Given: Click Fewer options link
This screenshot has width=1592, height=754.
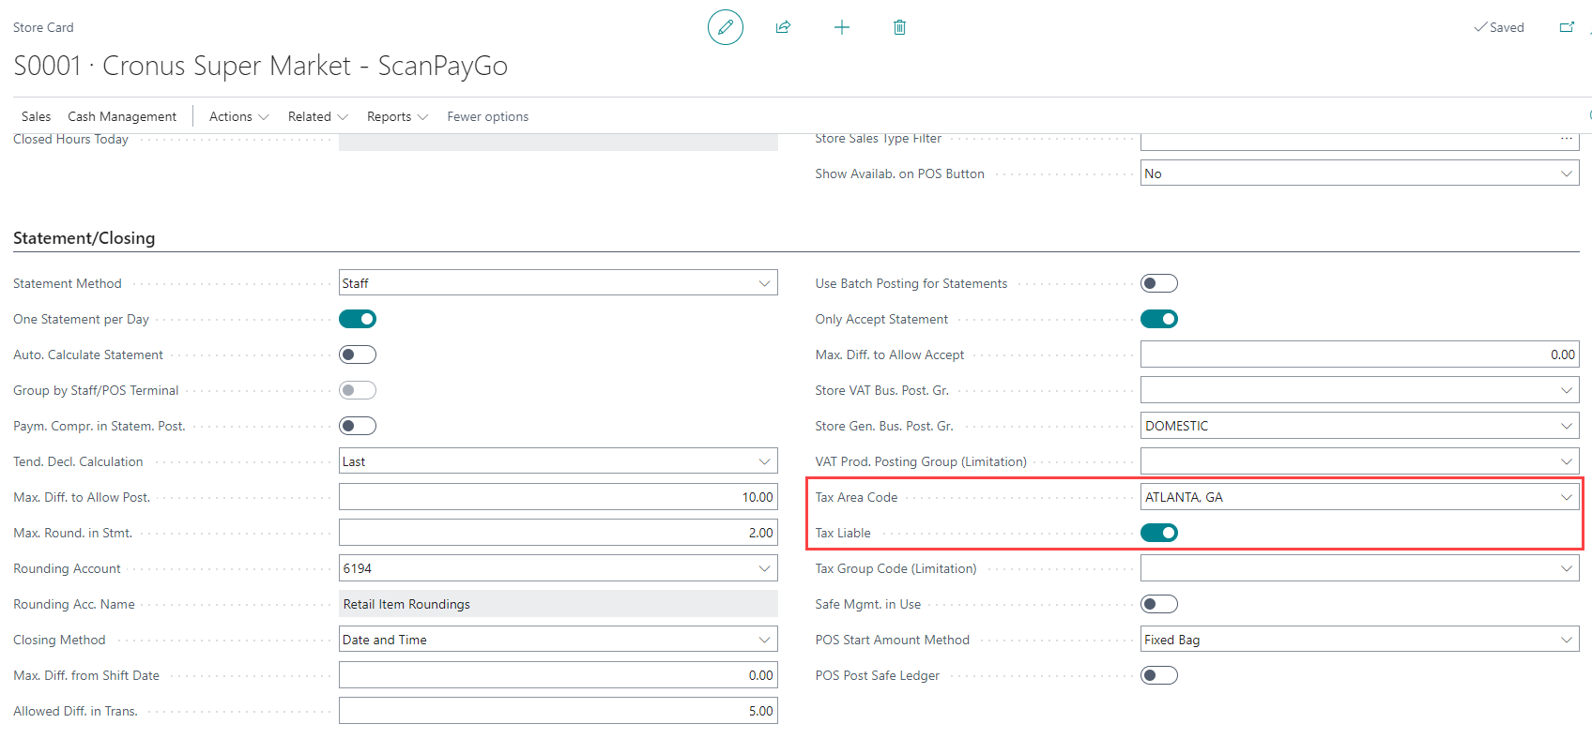Looking at the screenshot, I should 487,116.
